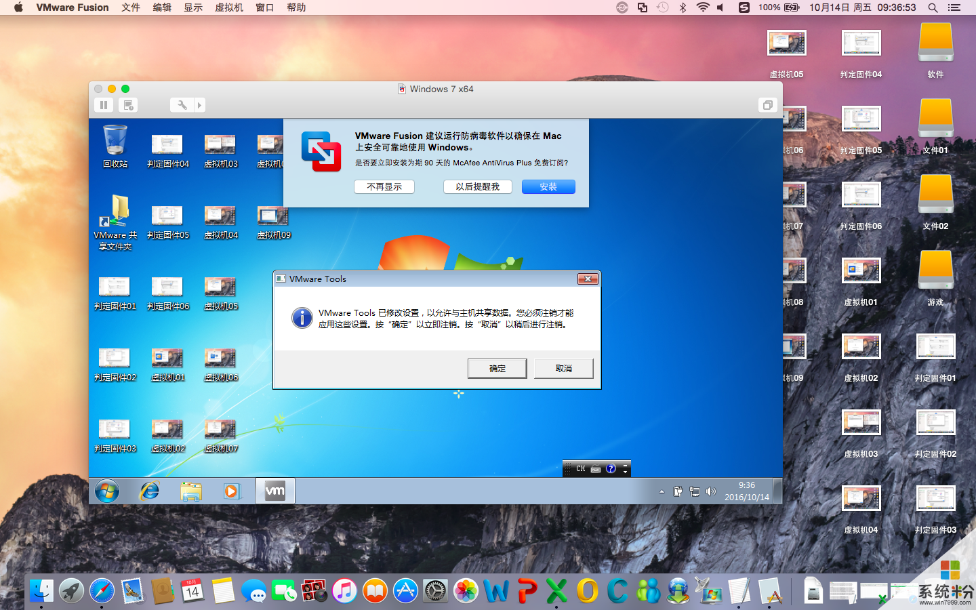Open the 显示 menu
976x610 pixels.
pos(193,7)
